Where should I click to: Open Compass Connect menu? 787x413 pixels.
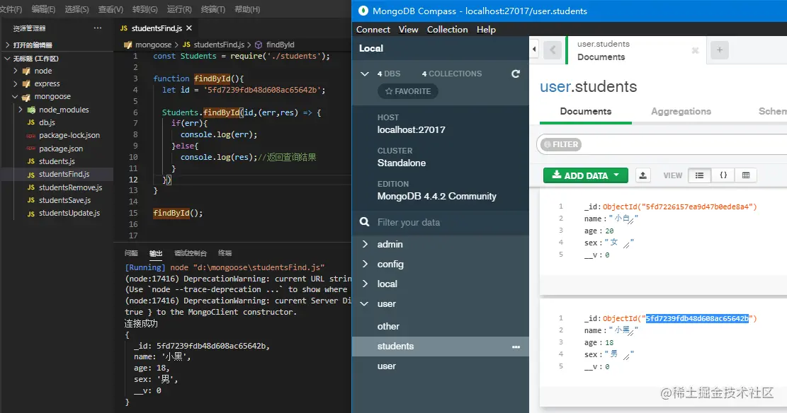click(x=373, y=30)
